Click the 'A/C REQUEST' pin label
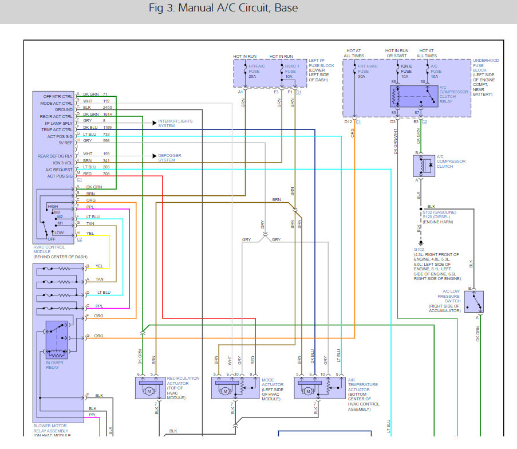517x449 pixels. pyautogui.click(x=59, y=170)
